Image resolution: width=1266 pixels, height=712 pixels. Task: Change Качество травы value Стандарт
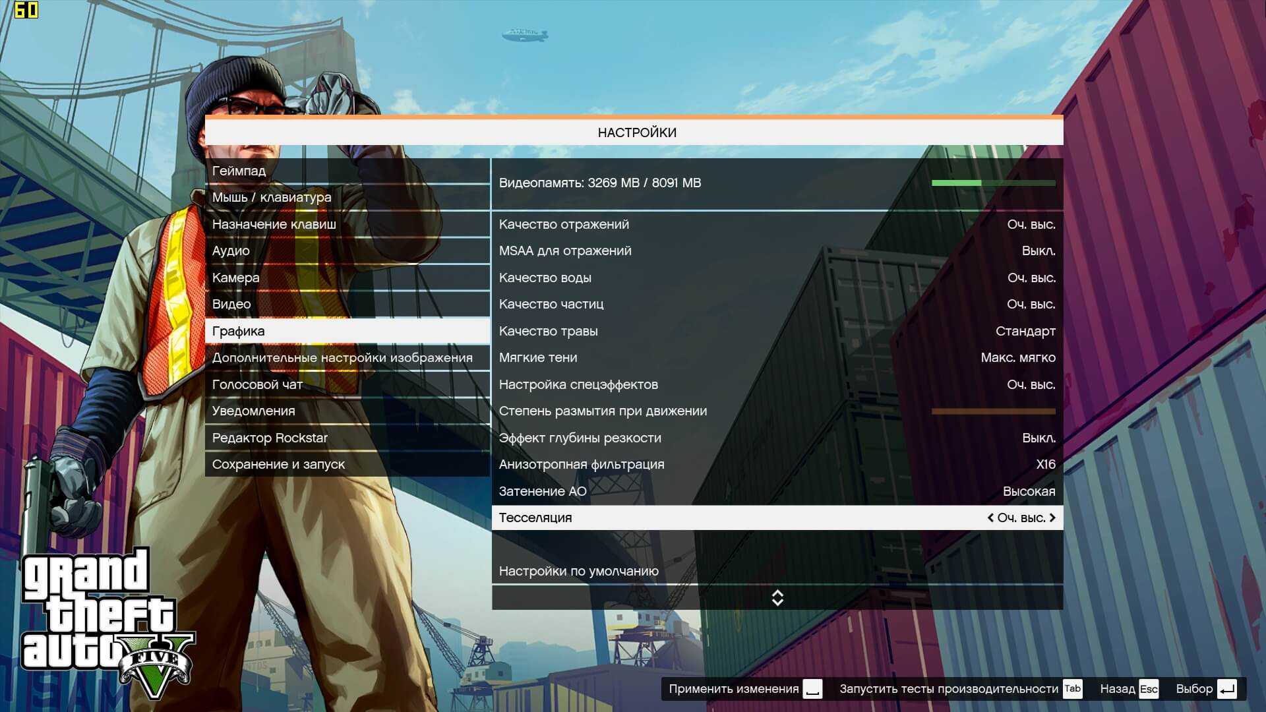(1025, 332)
